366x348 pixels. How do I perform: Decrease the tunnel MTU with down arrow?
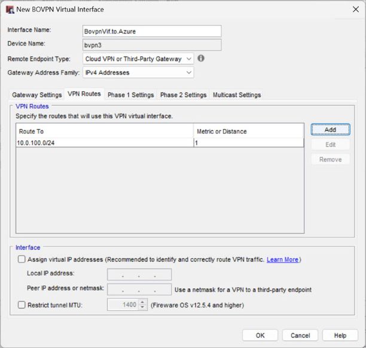[142, 307]
